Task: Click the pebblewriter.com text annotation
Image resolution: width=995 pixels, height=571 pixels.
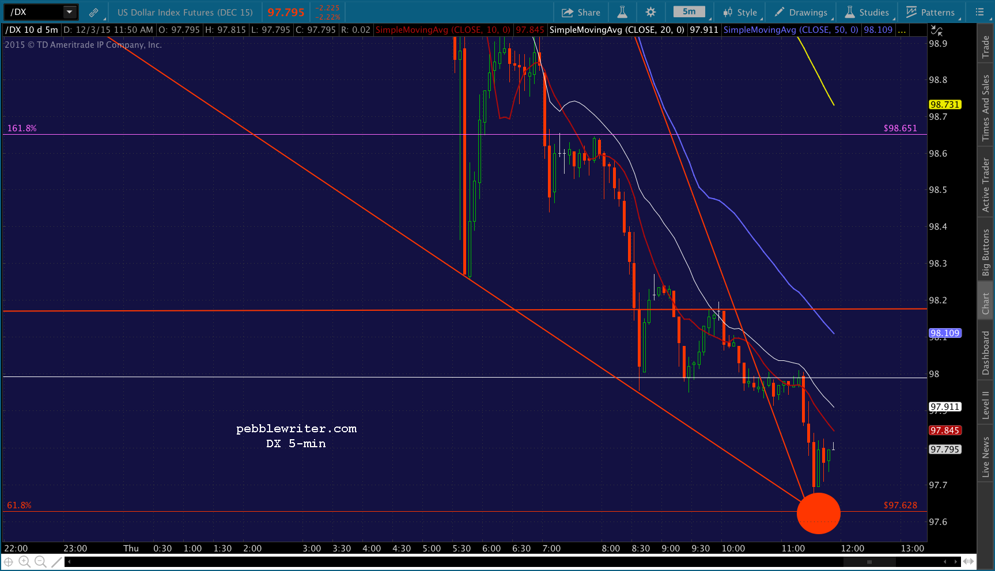Action: [296, 429]
